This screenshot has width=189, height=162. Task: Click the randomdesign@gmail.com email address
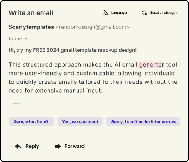93,27
